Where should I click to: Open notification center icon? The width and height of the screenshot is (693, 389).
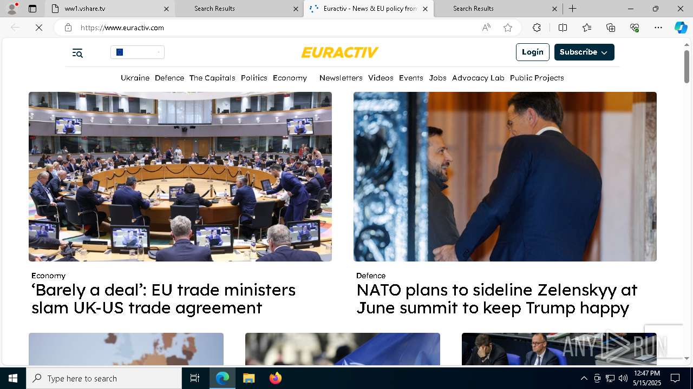coord(675,378)
